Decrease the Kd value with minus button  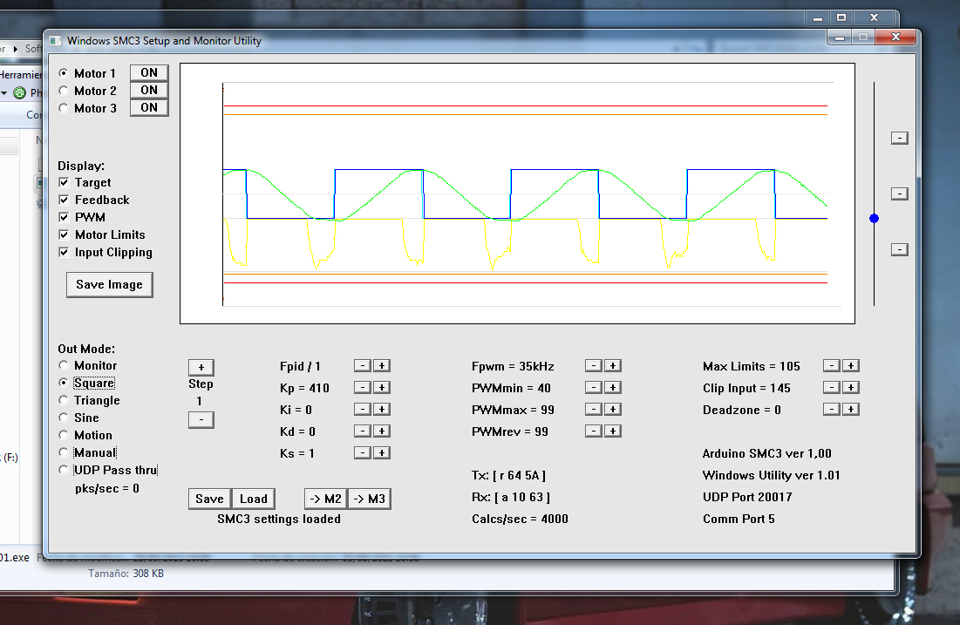(362, 431)
